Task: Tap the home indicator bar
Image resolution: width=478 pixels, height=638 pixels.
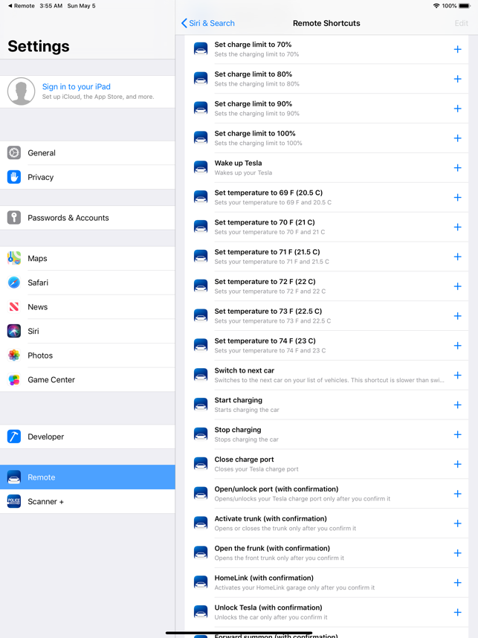Action: click(x=239, y=633)
